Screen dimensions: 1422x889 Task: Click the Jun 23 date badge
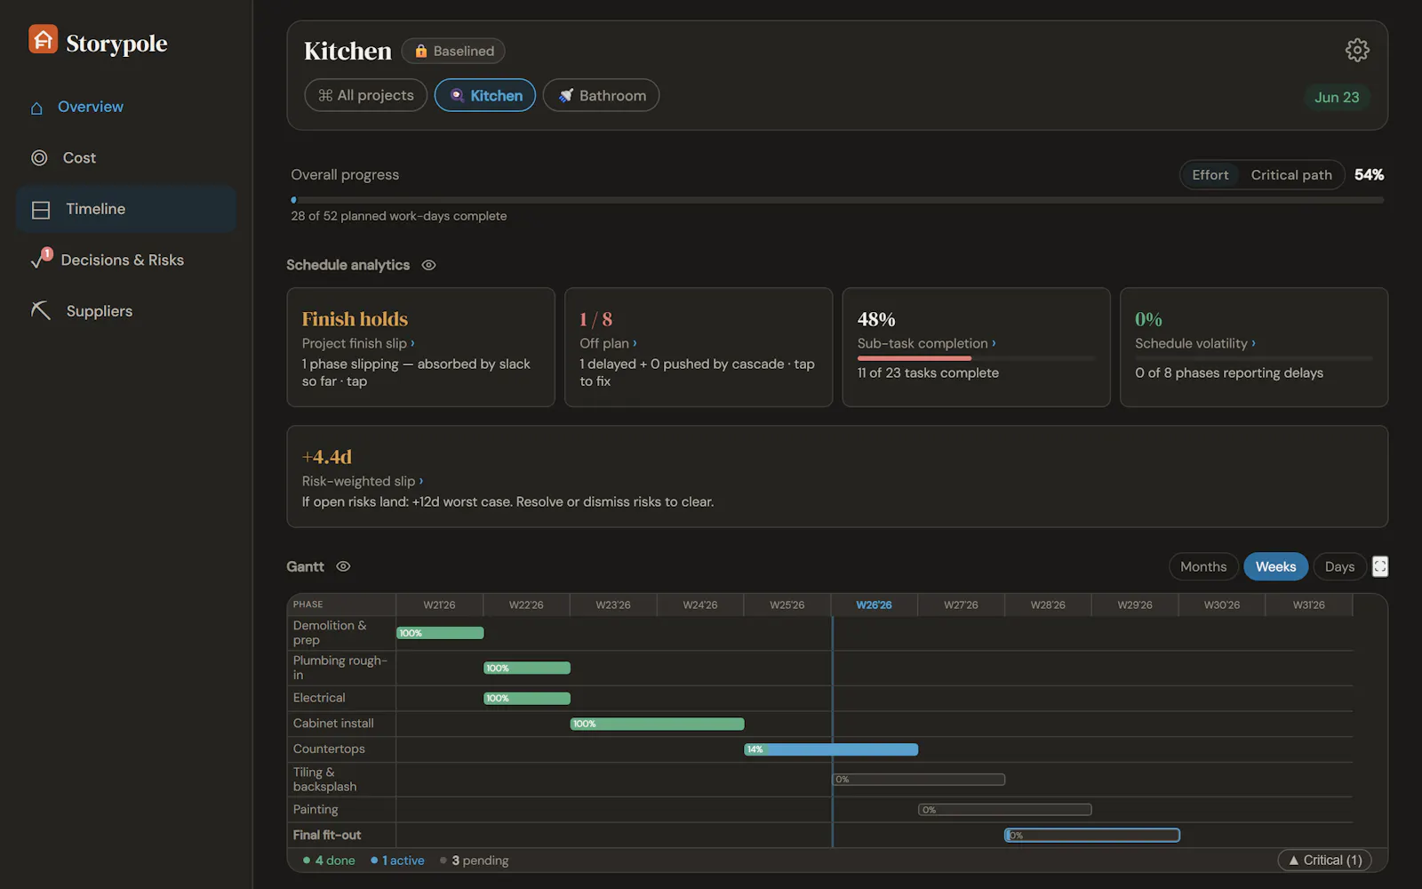[x=1337, y=97]
